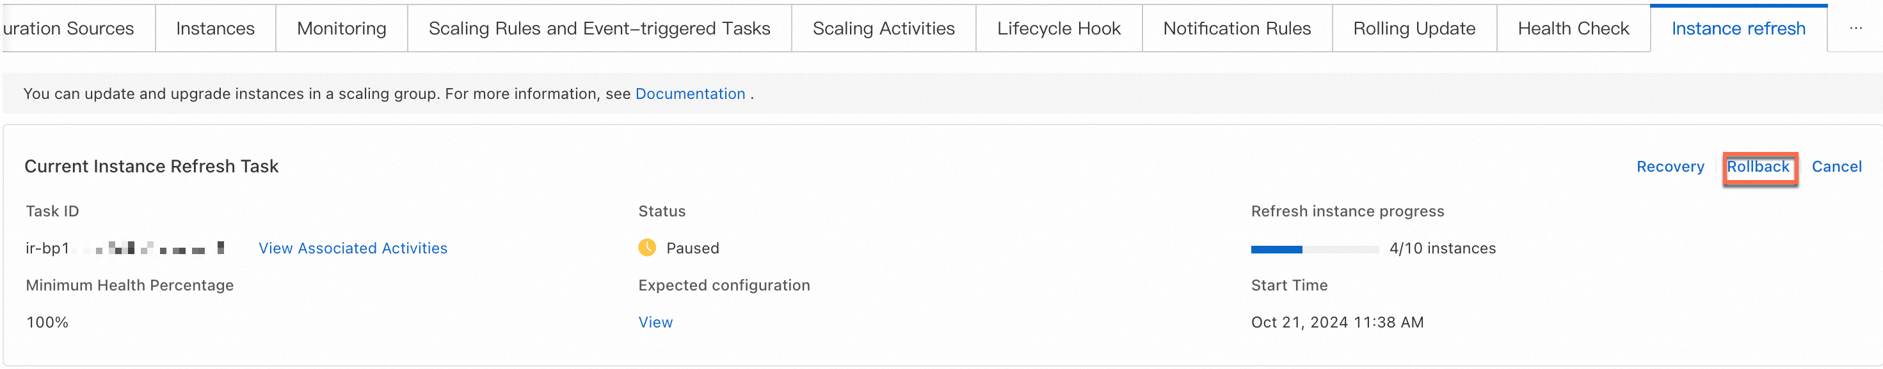Switch to the Instances tab
This screenshot has height=369, width=1883.
click(x=215, y=29)
